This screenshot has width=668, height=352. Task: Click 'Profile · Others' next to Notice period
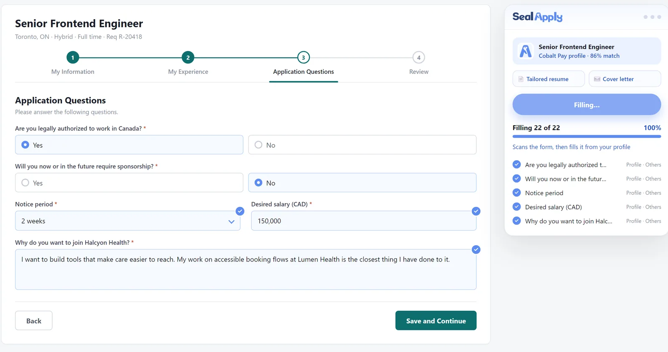click(643, 193)
